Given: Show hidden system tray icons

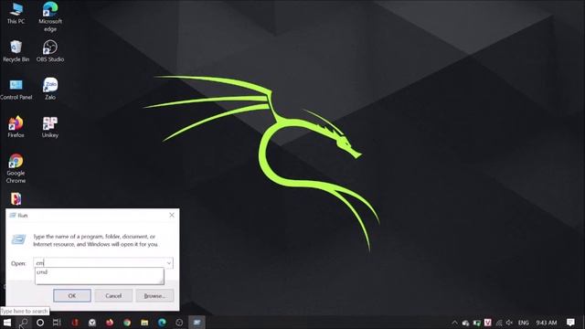Looking at the screenshot, I should (454, 323).
